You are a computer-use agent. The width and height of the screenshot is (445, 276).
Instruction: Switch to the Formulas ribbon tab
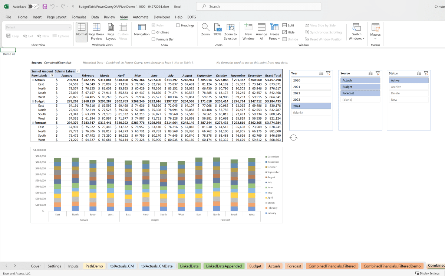click(79, 17)
